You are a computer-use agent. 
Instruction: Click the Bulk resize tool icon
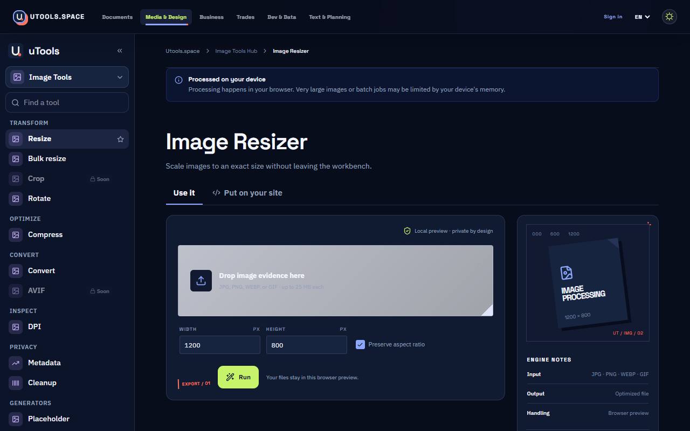click(x=16, y=159)
